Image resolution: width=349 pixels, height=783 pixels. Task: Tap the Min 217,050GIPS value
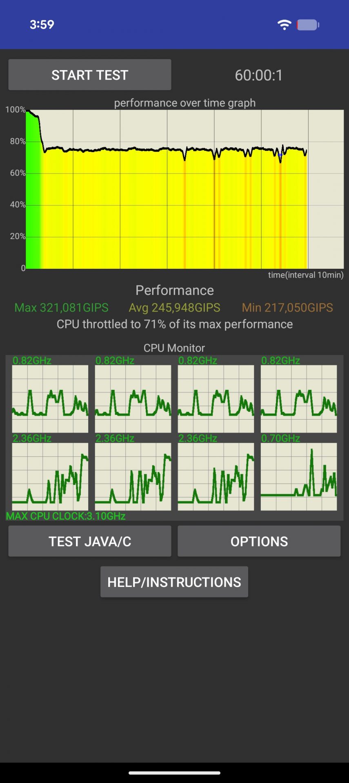click(287, 307)
